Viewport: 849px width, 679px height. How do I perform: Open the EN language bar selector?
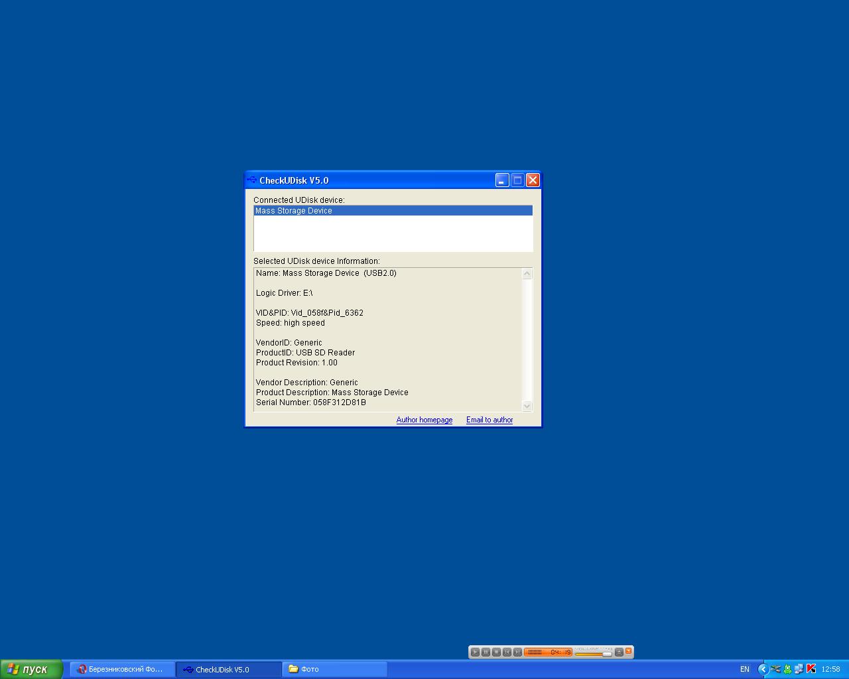[745, 669]
